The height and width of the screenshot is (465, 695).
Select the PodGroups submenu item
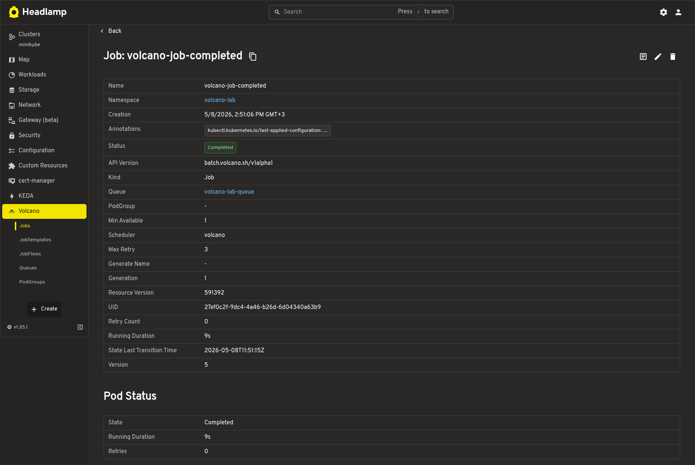coord(32,282)
